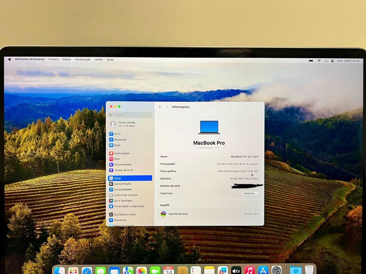Open the Edição menu

[x=67, y=59]
